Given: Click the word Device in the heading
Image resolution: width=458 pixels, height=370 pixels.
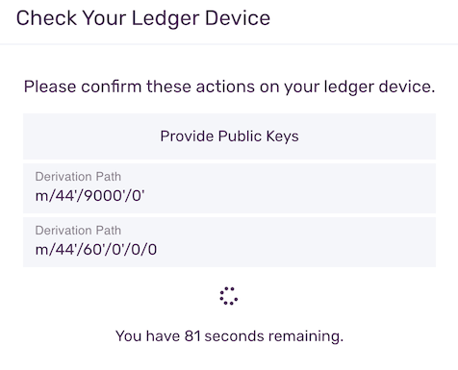Looking at the screenshot, I should coord(238,18).
